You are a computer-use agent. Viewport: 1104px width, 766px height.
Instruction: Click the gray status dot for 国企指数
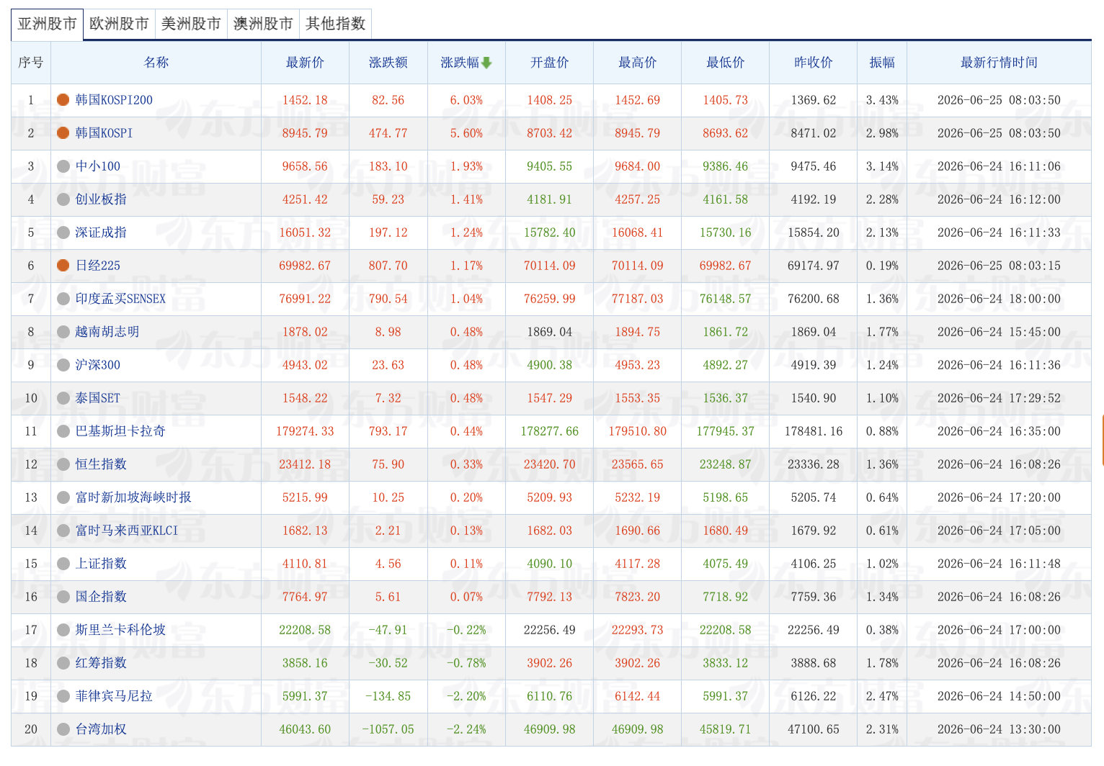click(63, 597)
